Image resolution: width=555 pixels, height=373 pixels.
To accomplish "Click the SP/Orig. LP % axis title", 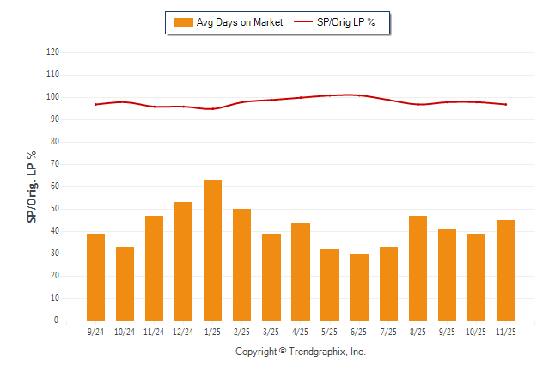I will point(31,186).
